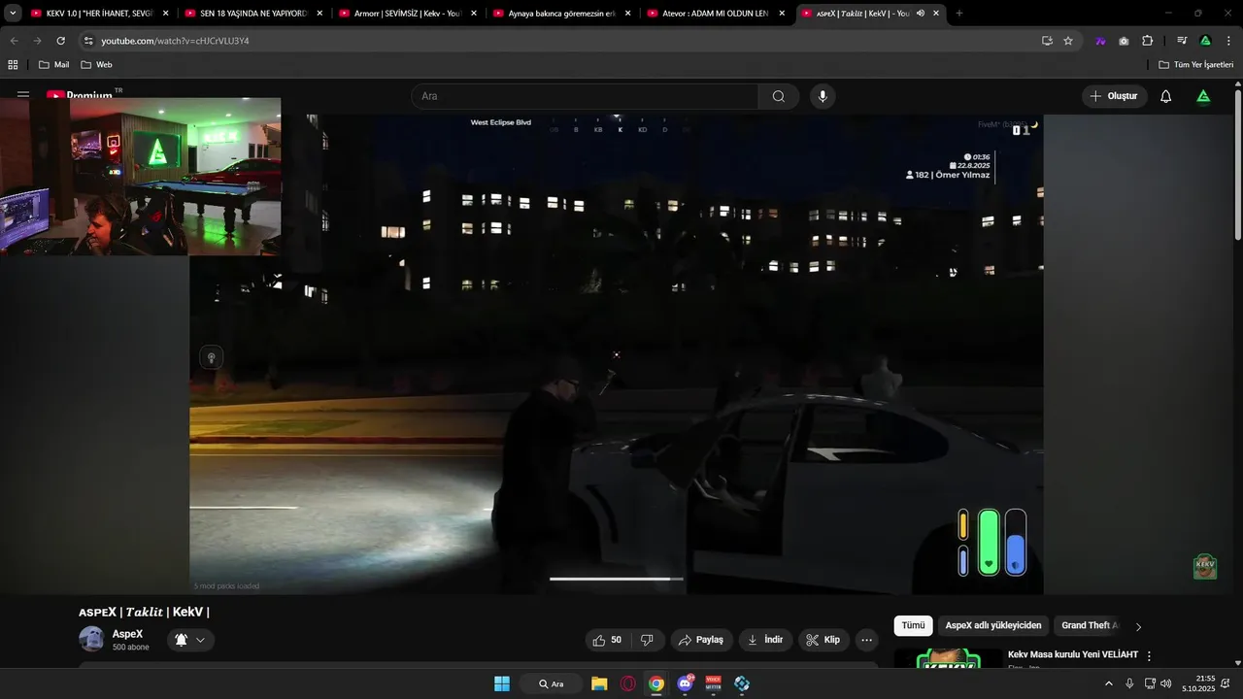Open the system volume speaker icon
Screen dimensions: 1243x699
[x=1166, y=683]
